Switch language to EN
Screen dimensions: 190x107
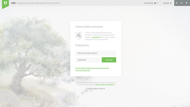pos(182,3)
